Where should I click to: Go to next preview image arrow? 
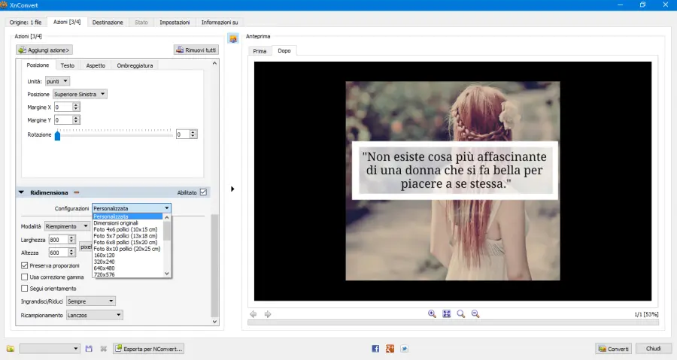tap(268, 314)
